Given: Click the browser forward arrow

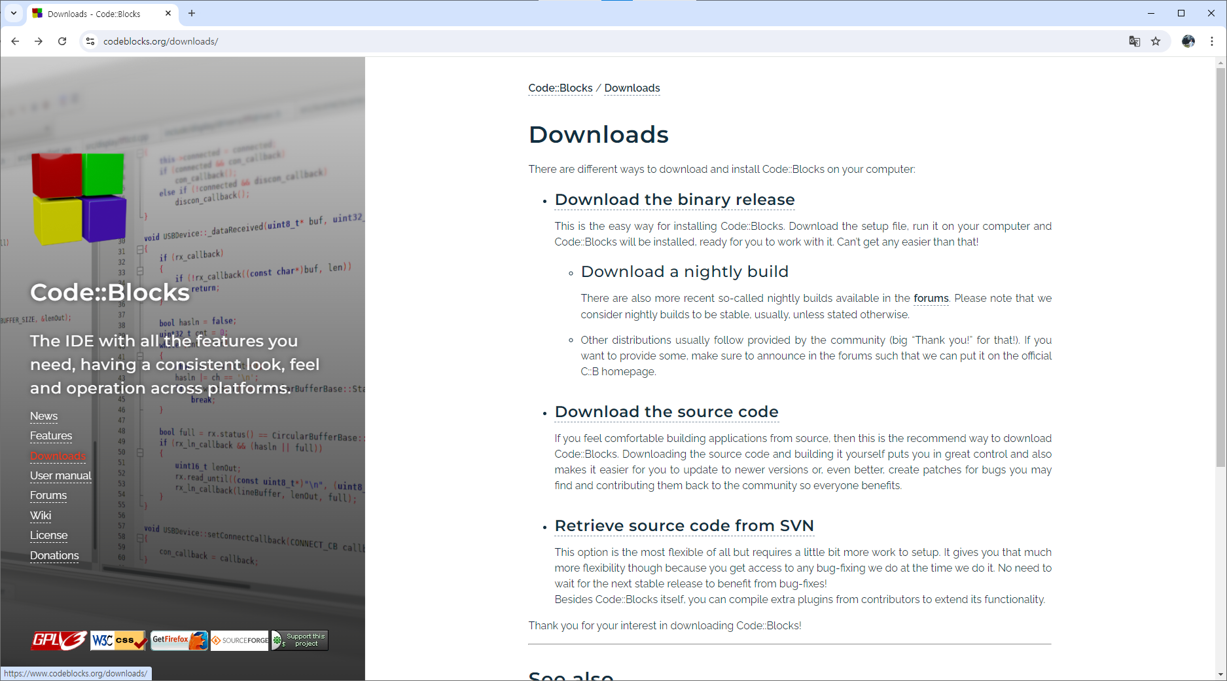Looking at the screenshot, I should pyautogui.click(x=39, y=41).
